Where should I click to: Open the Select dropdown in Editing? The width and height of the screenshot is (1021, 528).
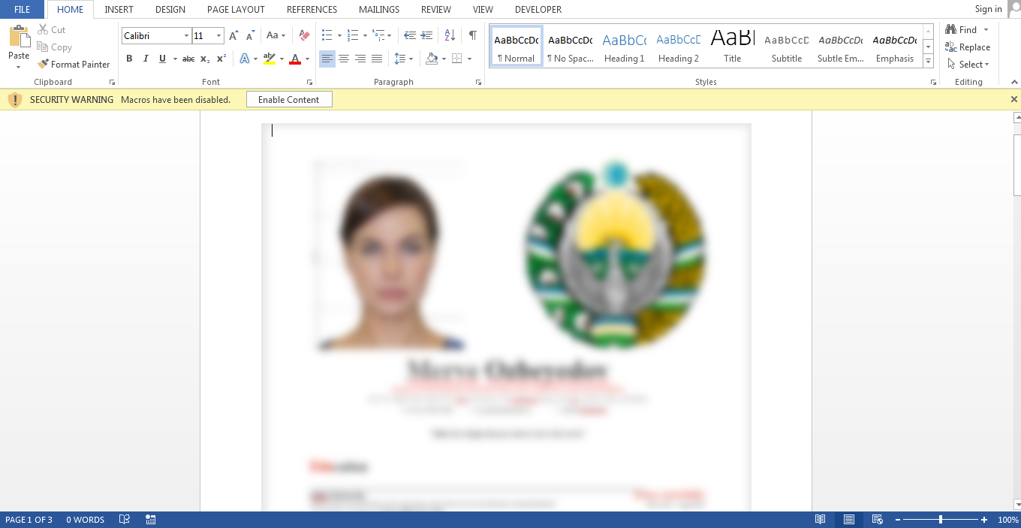[x=968, y=65]
